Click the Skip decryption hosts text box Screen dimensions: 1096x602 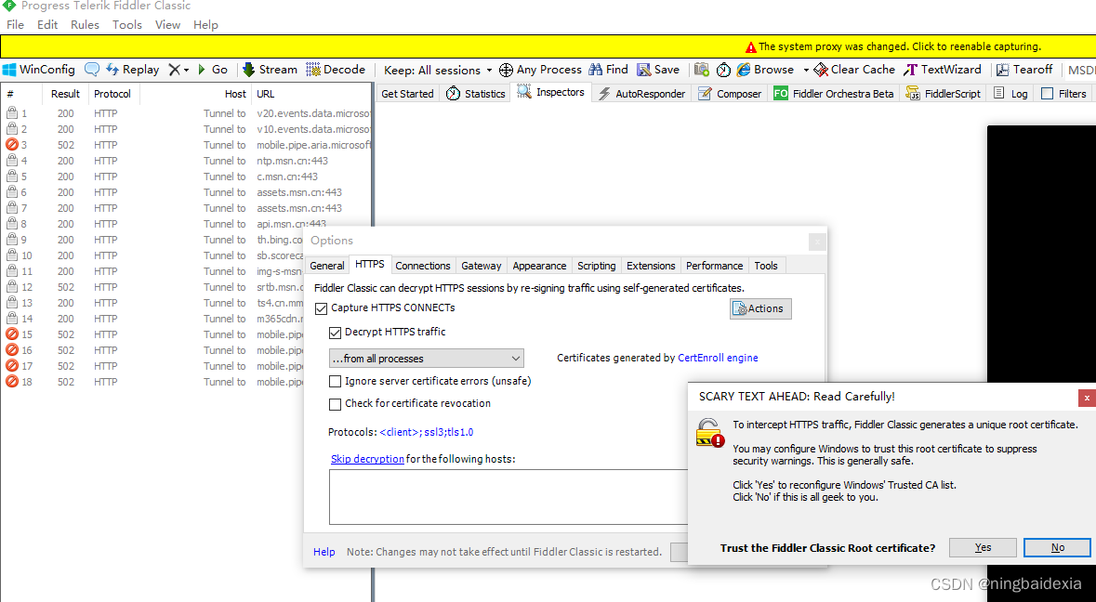pos(508,496)
